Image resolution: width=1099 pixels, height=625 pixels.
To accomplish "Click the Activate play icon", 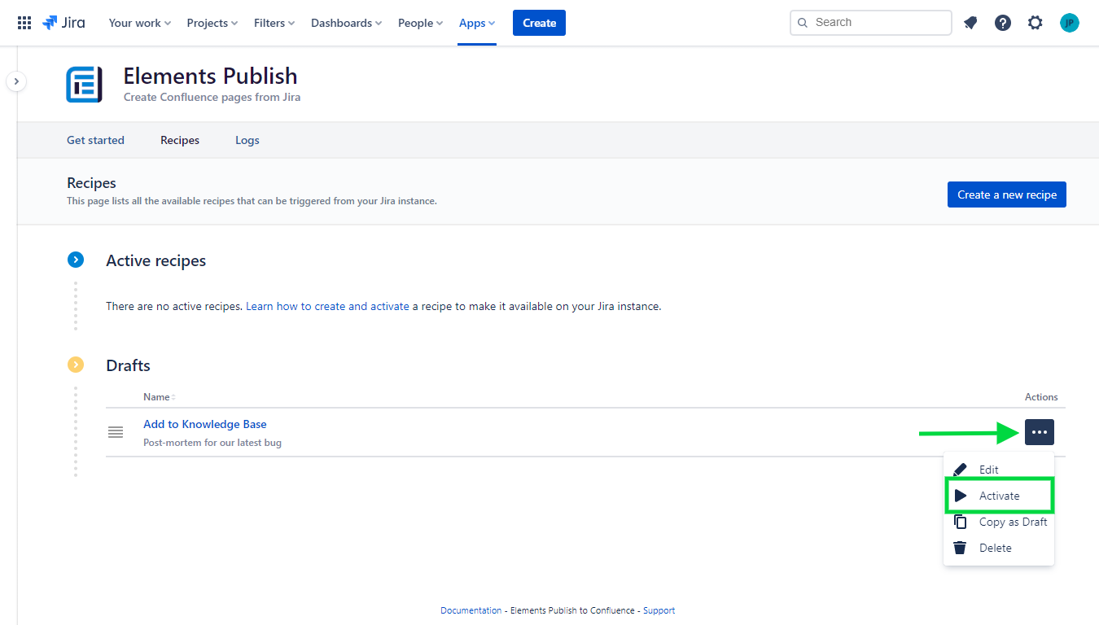I will pyautogui.click(x=961, y=495).
